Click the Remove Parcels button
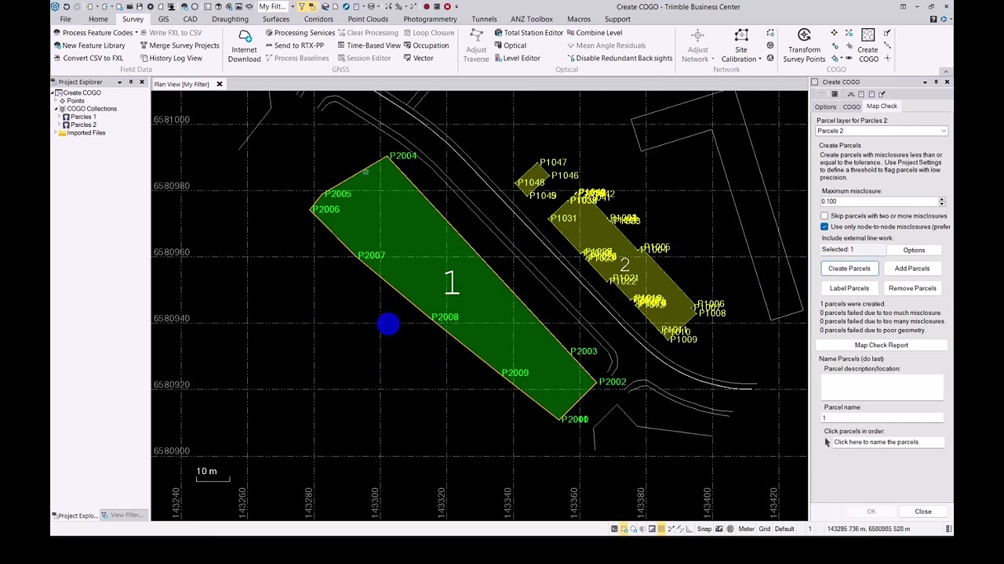Image resolution: width=1004 pixels, height=564 pixels. point(912,288)
